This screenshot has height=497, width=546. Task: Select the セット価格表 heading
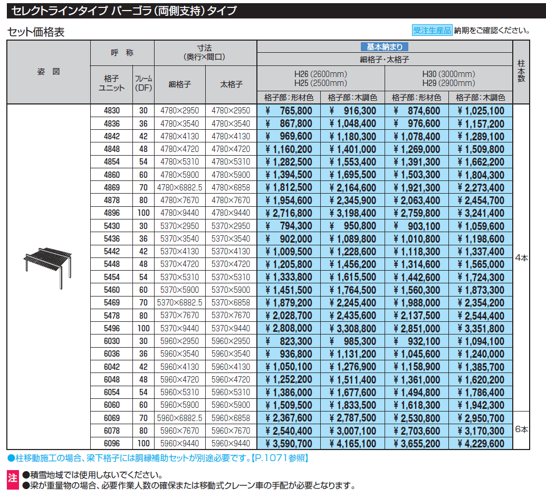click(36, 32)
